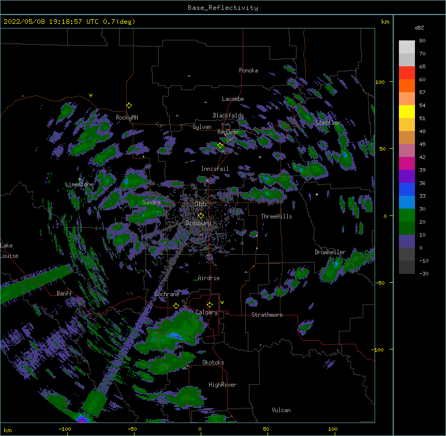
Task: Select the Blackfalds label
Action: (x=228, y=115)
